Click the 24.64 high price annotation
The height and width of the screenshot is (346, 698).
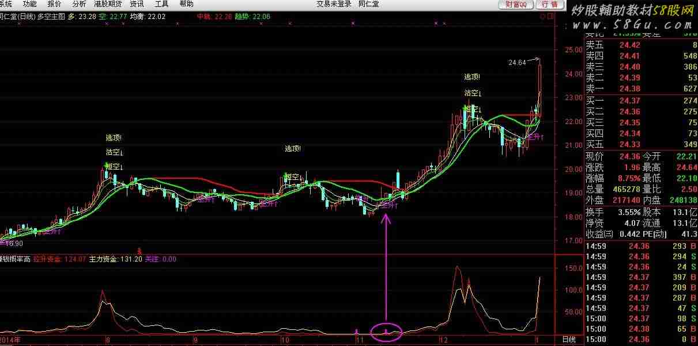click(x=517, y=63)
